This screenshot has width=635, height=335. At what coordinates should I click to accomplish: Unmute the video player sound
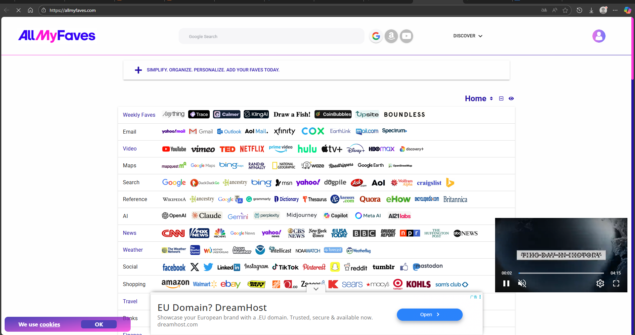pyautogui.click(x=522, y=283)
